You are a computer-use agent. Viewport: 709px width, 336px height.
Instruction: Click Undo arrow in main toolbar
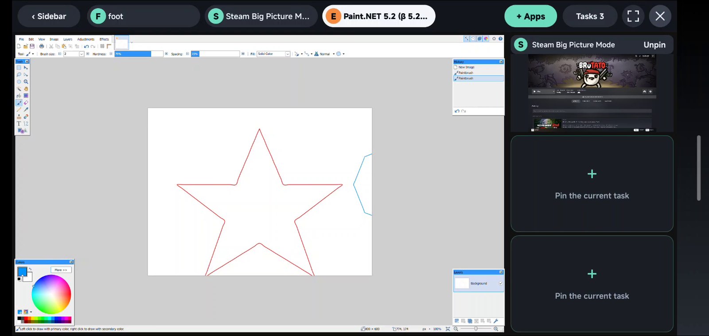point(86,46)
